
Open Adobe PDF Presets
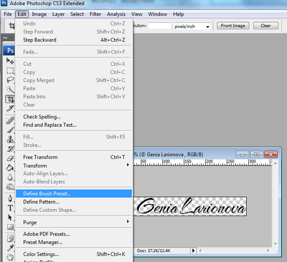click(74, 234)
